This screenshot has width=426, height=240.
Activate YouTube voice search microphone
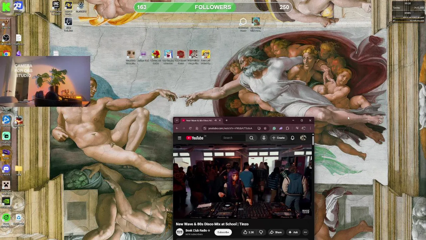click(264, 138)
